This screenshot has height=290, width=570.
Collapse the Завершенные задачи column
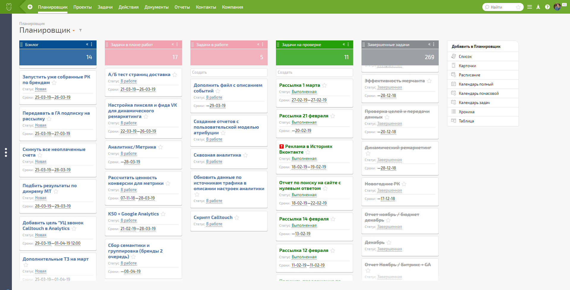(x=429, y=44)
